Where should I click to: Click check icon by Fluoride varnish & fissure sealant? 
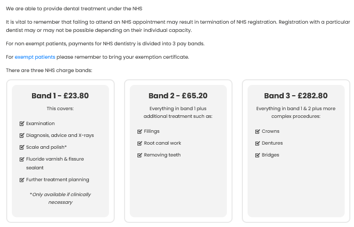22,159
